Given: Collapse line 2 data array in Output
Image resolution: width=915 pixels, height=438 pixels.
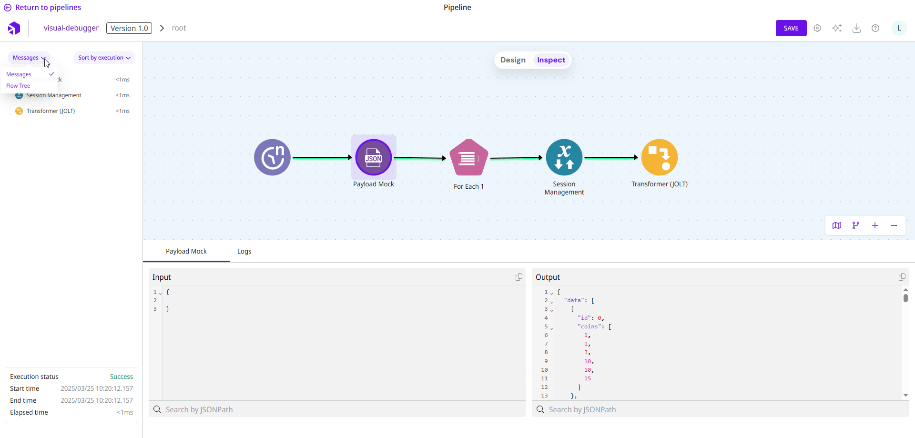Looking at the screenshot, I should click(552, 302).
